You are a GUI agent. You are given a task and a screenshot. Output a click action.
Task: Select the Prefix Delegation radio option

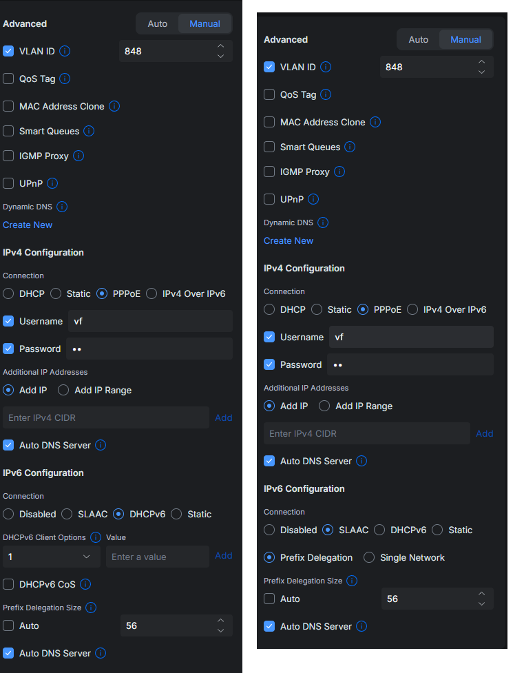[x=270, y=557]
